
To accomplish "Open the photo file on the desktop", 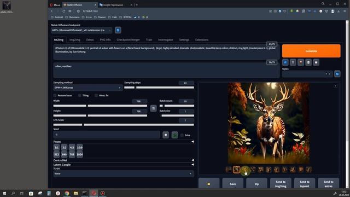I will click(x=7, y=7).
